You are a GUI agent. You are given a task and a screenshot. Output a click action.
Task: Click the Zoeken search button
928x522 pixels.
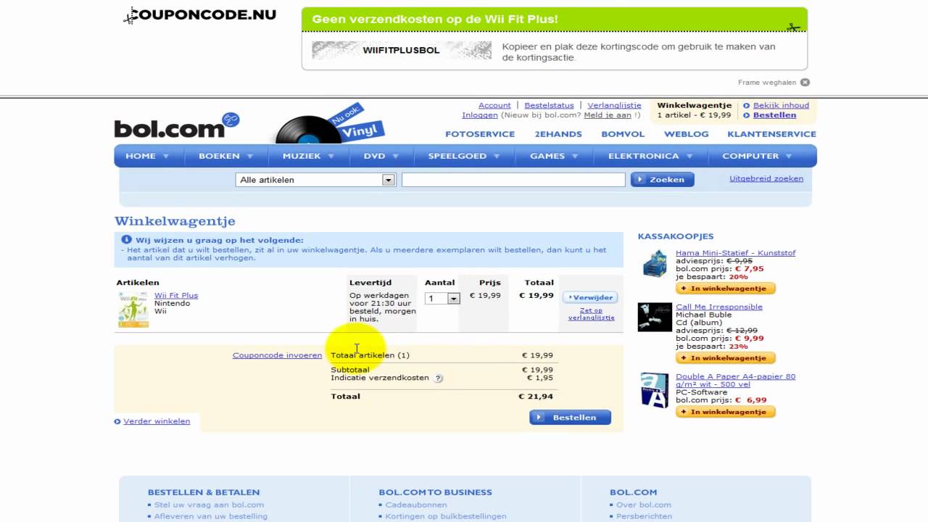(x=663, y=180)
